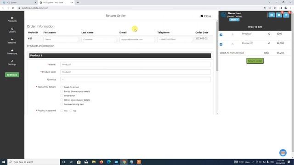Viewport: 294px width, 165px height.
Task: Open the Orders section in sidebar
Action: (x=12, y=30)
